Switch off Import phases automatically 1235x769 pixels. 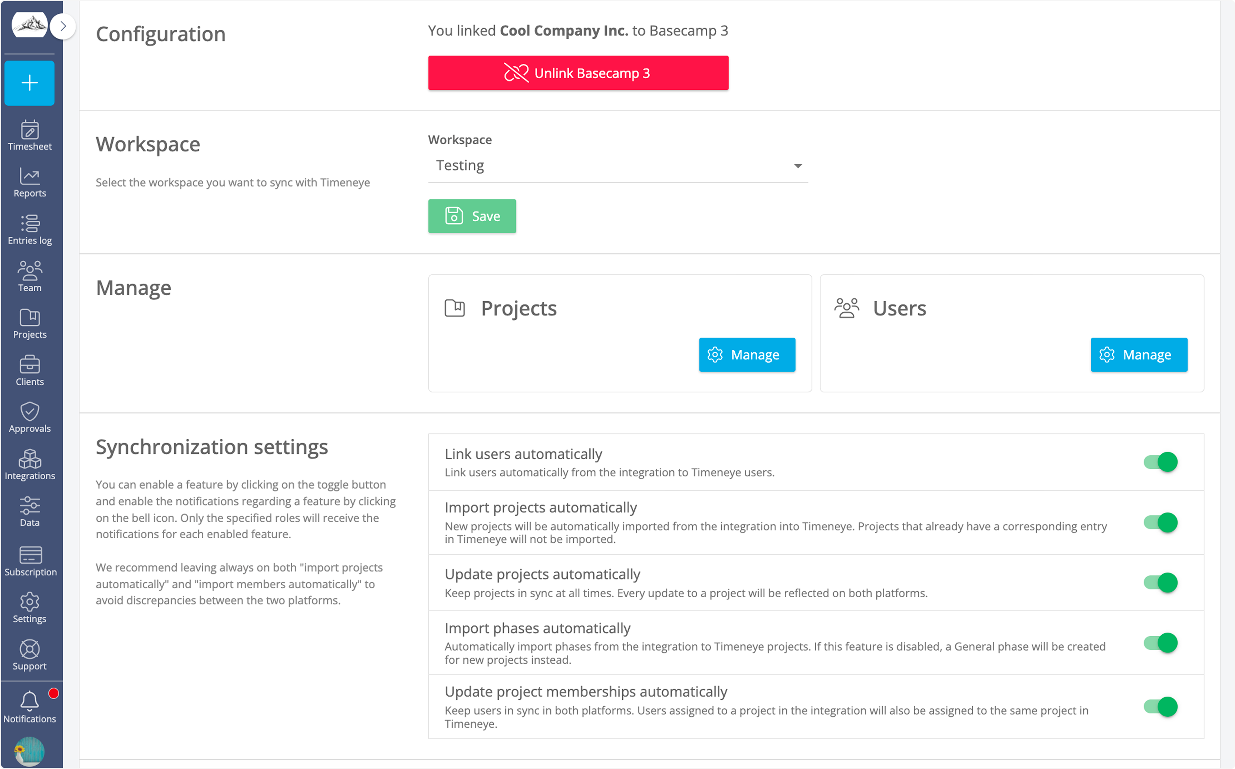click(1160, 643)
